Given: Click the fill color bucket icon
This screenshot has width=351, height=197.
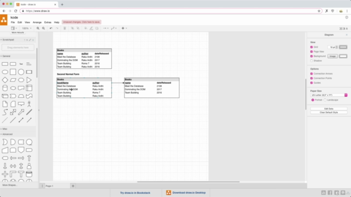Looking at the screenshot, I should 86,28.
